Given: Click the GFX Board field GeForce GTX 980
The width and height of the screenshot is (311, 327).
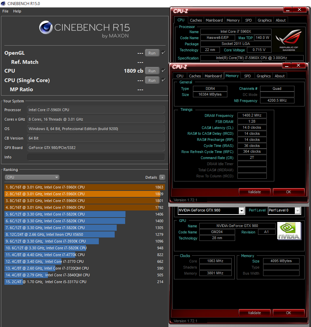Looking at the screenshot, I should coord(96,148).
